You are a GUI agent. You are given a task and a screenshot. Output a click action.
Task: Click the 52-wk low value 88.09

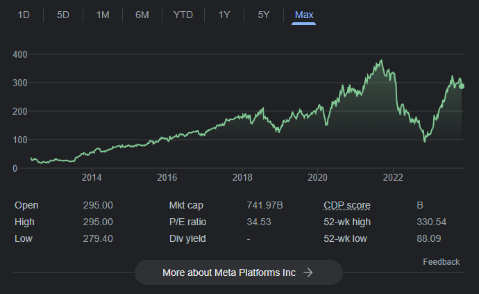(x=428, y=238)
